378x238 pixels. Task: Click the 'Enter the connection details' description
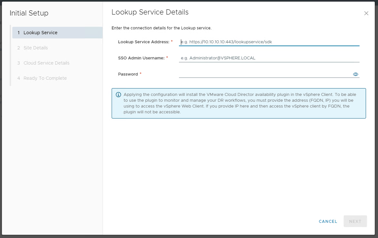pyautogui.click(x=161, y=28)
